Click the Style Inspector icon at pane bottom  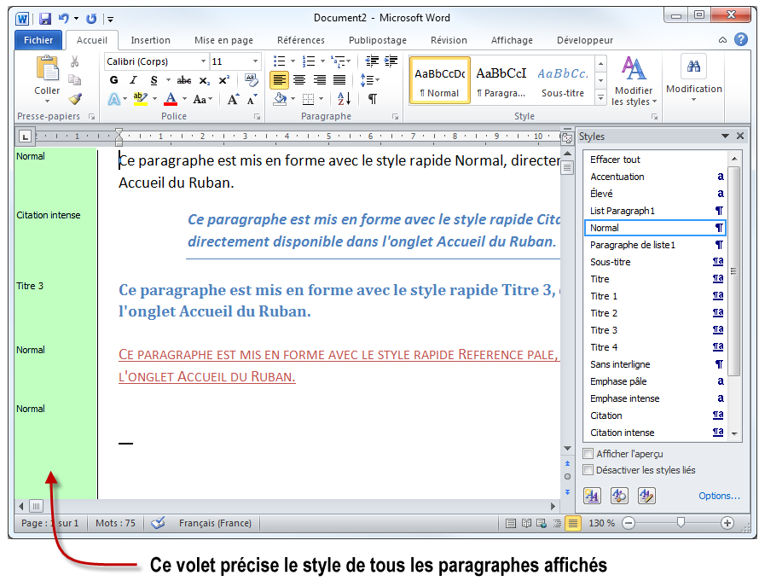click(619, 496)
